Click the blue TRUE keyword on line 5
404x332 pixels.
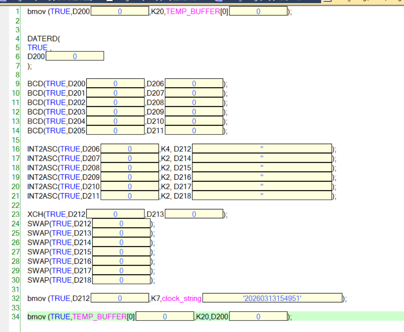(38, 47)
